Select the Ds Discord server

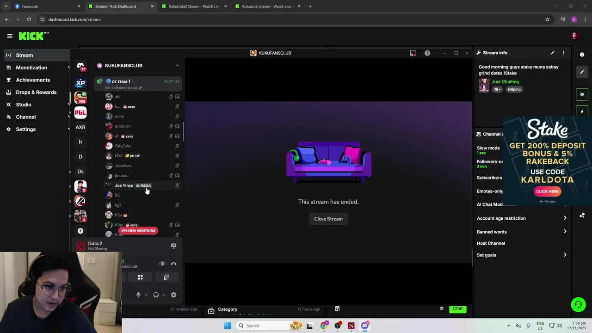(80, 172)
